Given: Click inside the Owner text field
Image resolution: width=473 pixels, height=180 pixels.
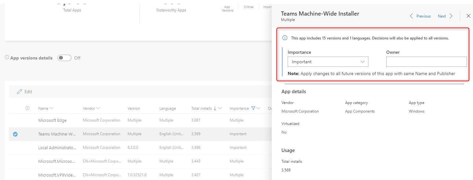Looking at the screenshot, I should [x=426, y=62].
